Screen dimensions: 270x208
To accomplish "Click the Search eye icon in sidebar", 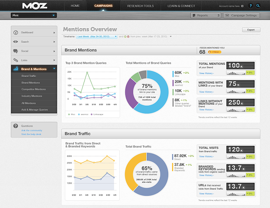I will click(x=16, y=42).
